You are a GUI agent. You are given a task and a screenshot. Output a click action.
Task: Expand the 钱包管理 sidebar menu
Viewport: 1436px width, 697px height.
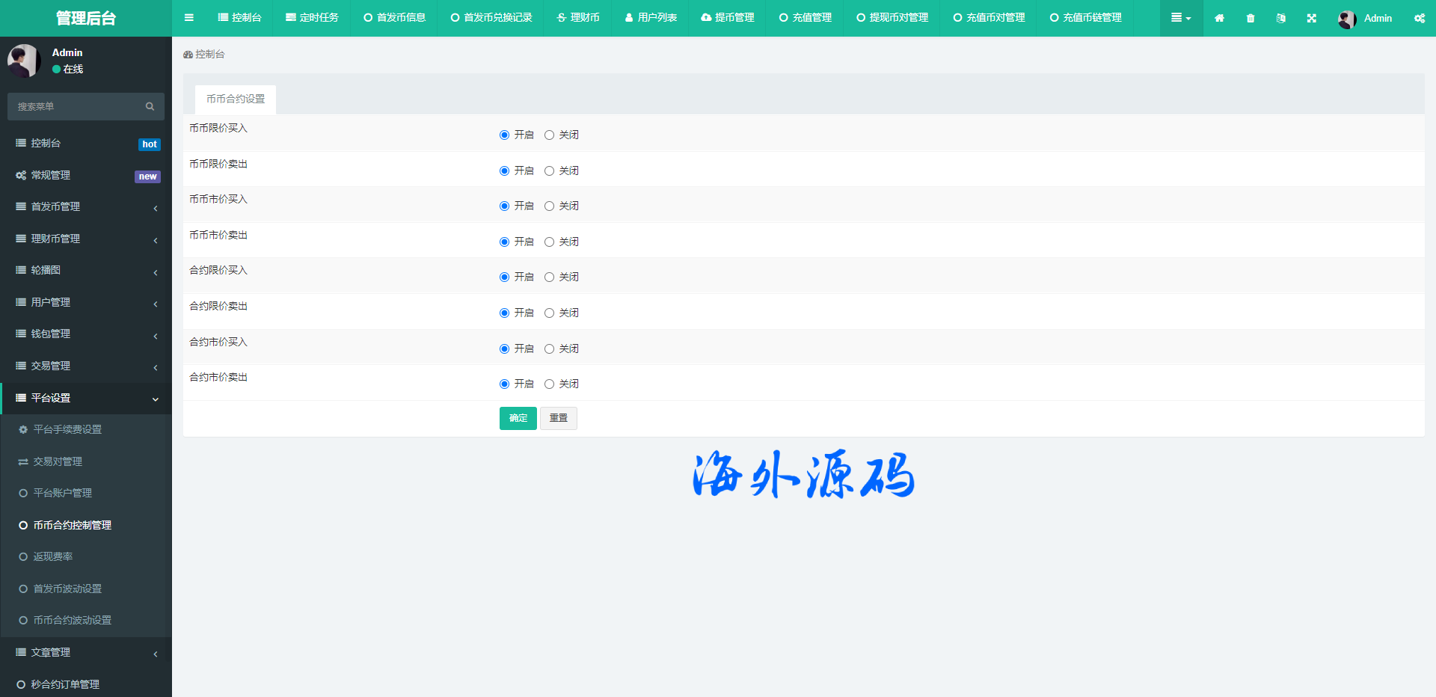coord(85,334)
